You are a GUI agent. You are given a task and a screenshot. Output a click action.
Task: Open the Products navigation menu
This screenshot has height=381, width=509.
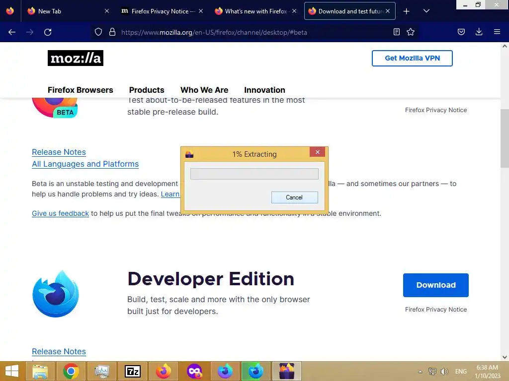click(x=147, y=90)
